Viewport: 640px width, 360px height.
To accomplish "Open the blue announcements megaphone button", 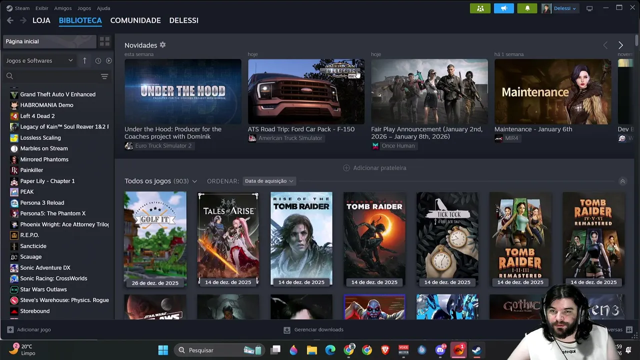I will (x=503, y=8).
